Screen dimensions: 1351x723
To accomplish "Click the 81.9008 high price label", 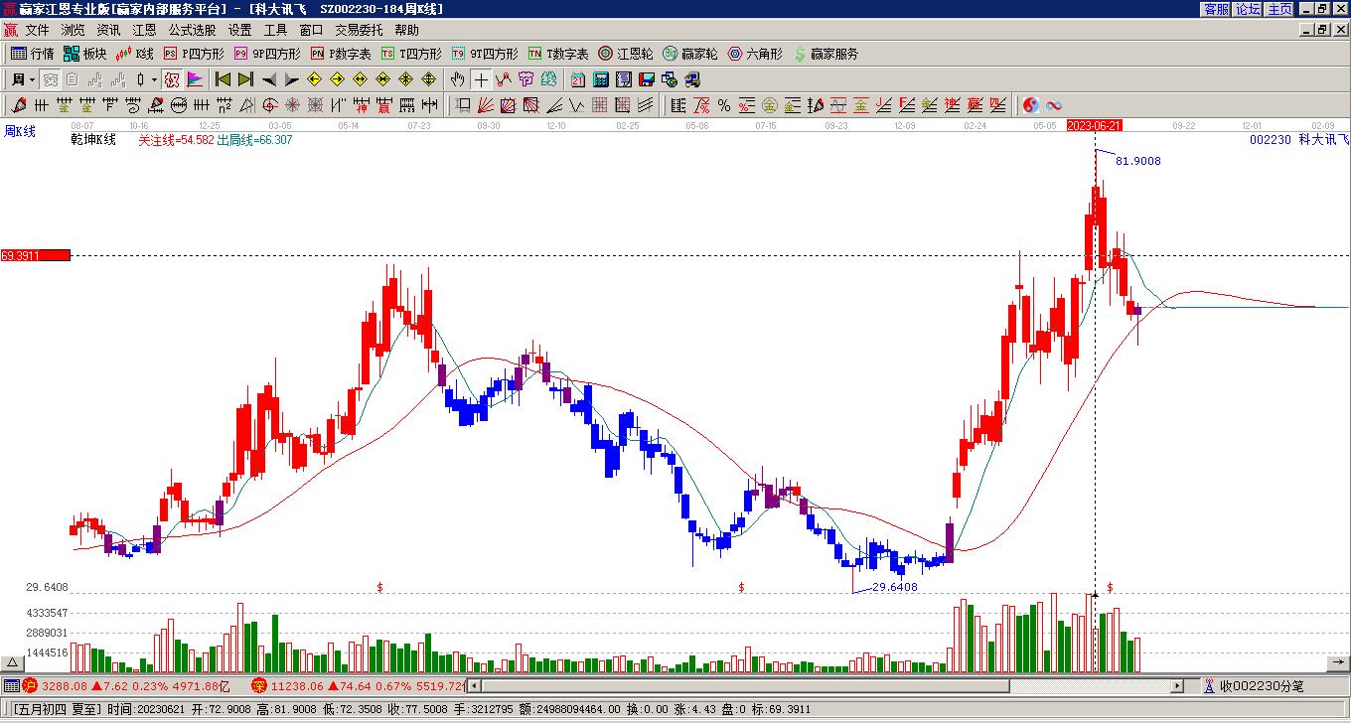I will pos(1137,161).
